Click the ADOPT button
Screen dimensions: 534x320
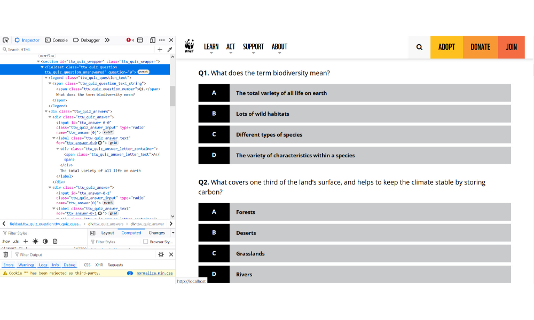pyautogui.click(x=446, y=47)
